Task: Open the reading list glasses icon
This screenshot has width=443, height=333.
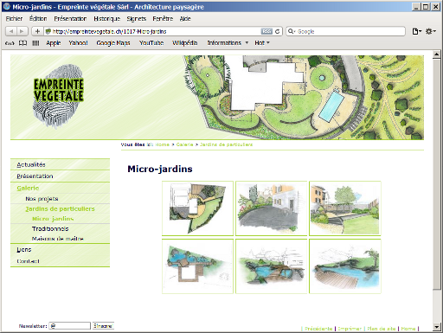Action: coord(10,43)
